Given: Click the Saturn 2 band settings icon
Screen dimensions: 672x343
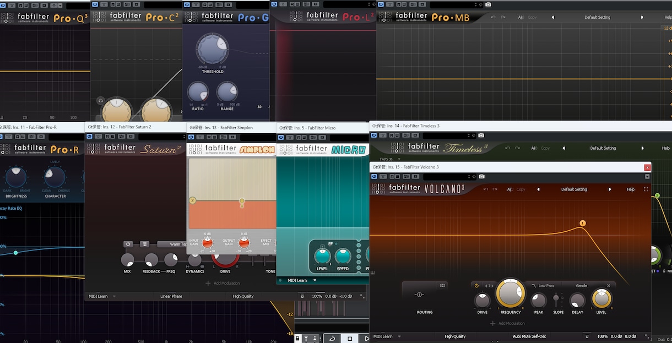Looking at the screenshot, I should (145, 244).
